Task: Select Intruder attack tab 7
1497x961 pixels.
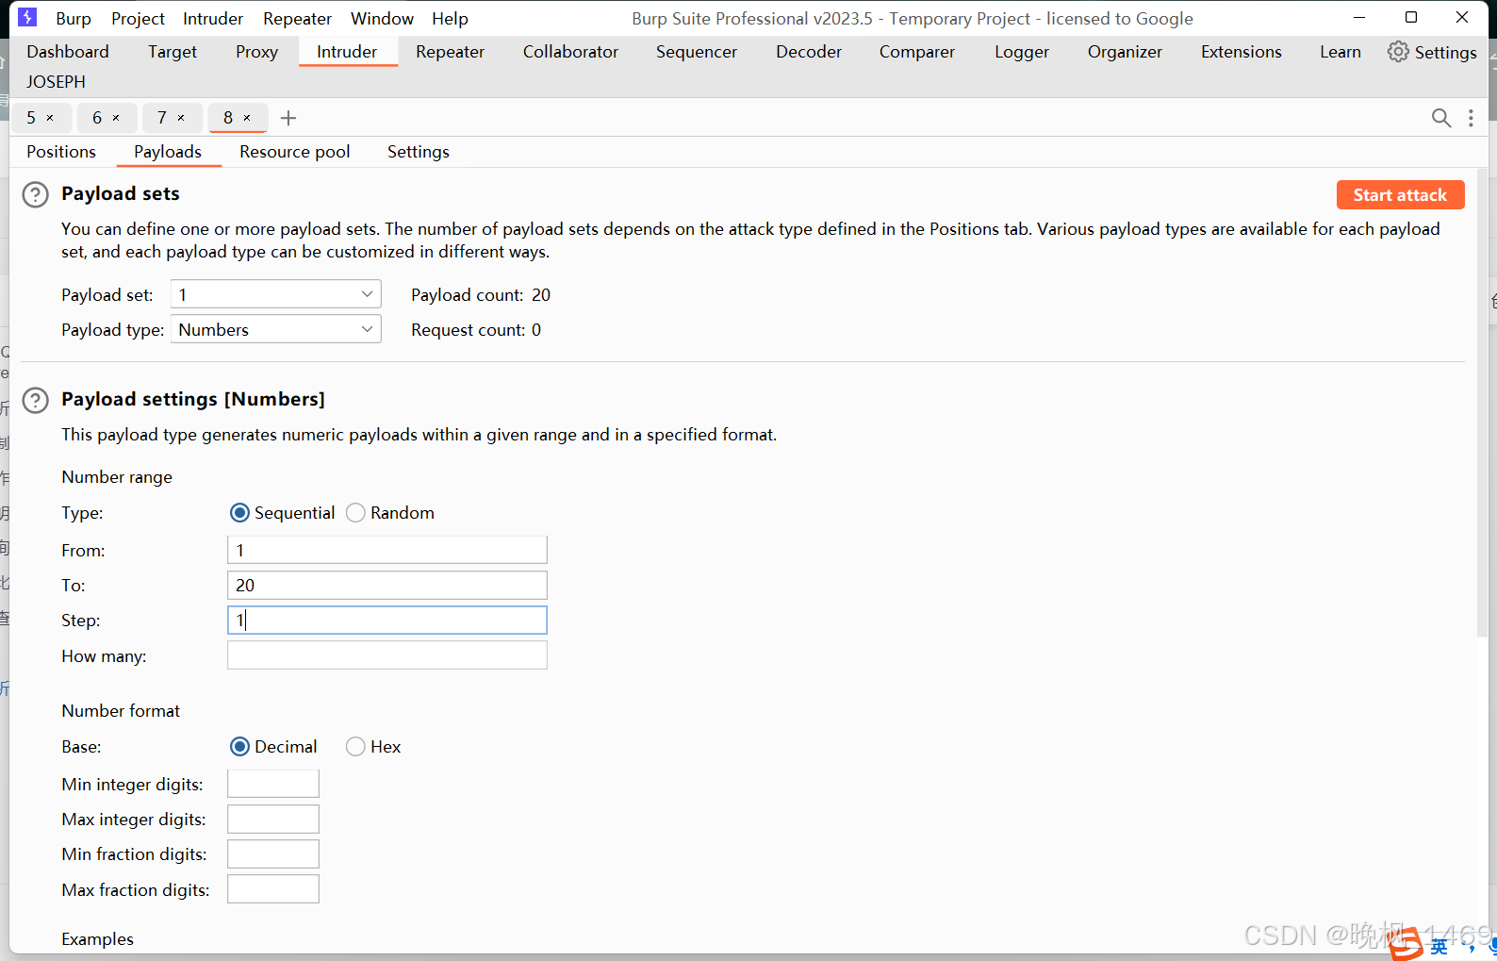Action: [162, 118]
